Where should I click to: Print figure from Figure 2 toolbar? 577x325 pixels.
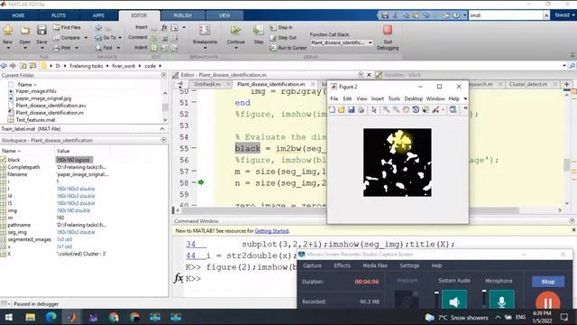coord(361,110)
